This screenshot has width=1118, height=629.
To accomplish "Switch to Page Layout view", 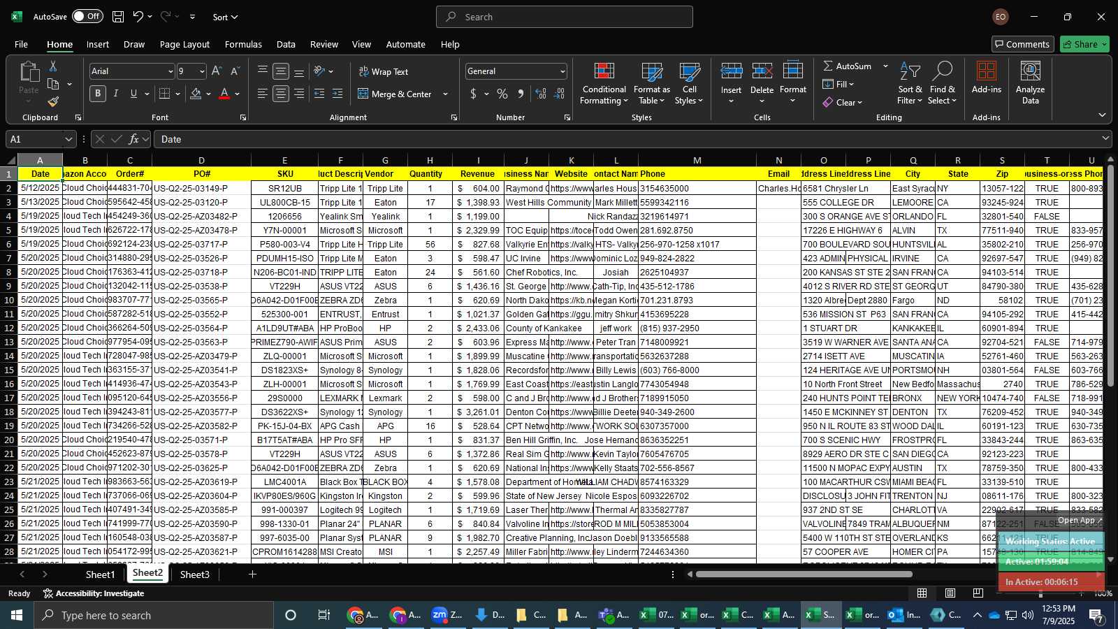I will (x=950, y=593).
